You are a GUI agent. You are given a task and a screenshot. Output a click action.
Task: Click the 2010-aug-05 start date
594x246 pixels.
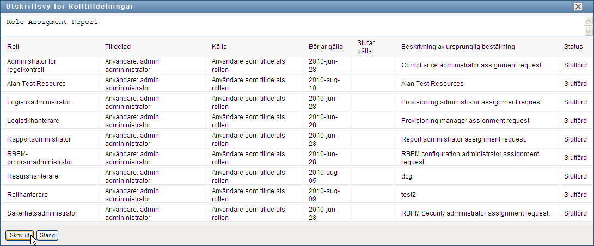tap(324, 176)
